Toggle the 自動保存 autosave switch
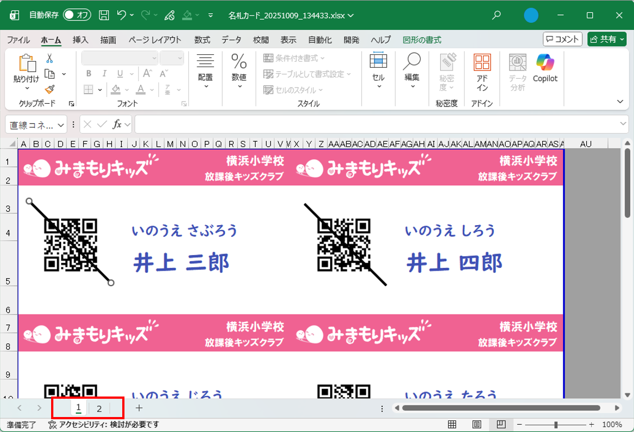Screen dimensions: 634x432 tap(77, 16)
